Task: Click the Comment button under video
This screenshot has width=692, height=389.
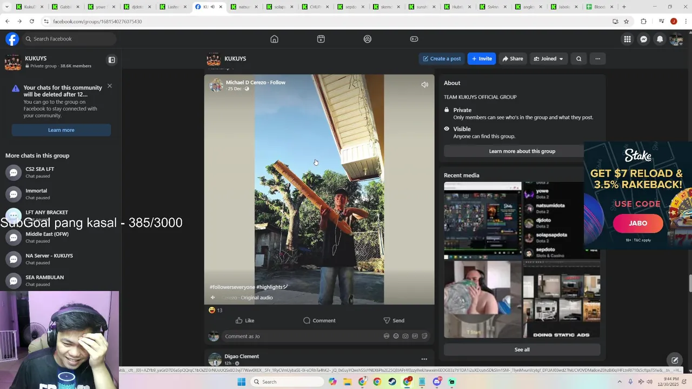Action: (319, 320)
